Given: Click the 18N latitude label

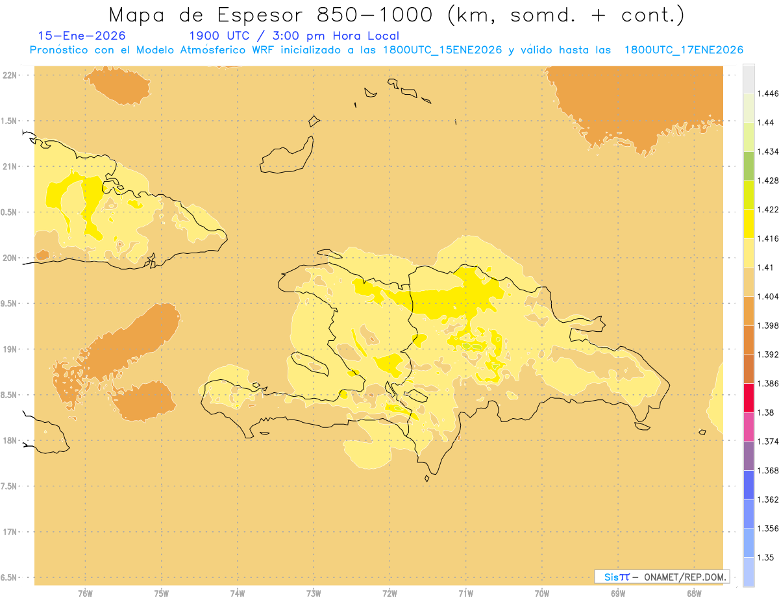Looking at the screenshot, I should (9, 440).
